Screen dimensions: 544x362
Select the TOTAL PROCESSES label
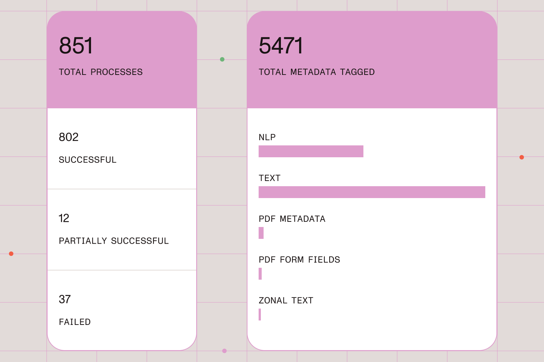tap(101, 72)
